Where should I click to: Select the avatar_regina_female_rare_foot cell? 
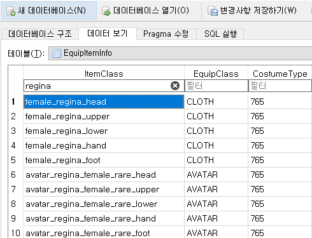(x=104, y=232)
